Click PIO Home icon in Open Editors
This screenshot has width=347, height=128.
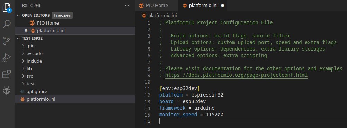[32, 23]
